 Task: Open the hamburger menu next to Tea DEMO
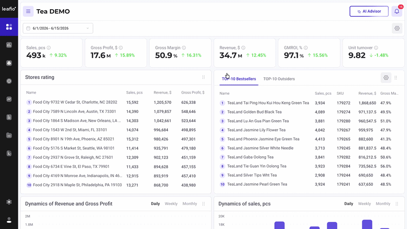click(28, 11)
